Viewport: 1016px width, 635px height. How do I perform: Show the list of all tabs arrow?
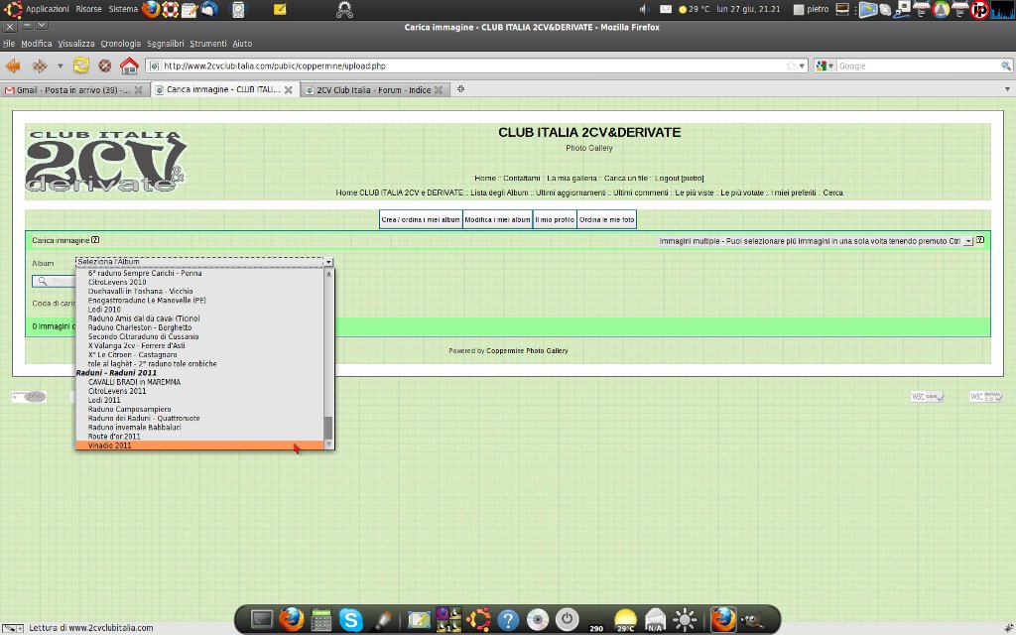click(x=1007, y=89)
